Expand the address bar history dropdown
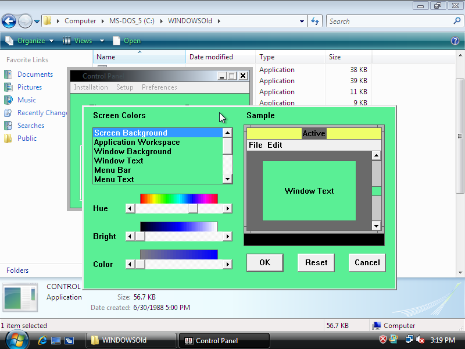 coord(302,22)
